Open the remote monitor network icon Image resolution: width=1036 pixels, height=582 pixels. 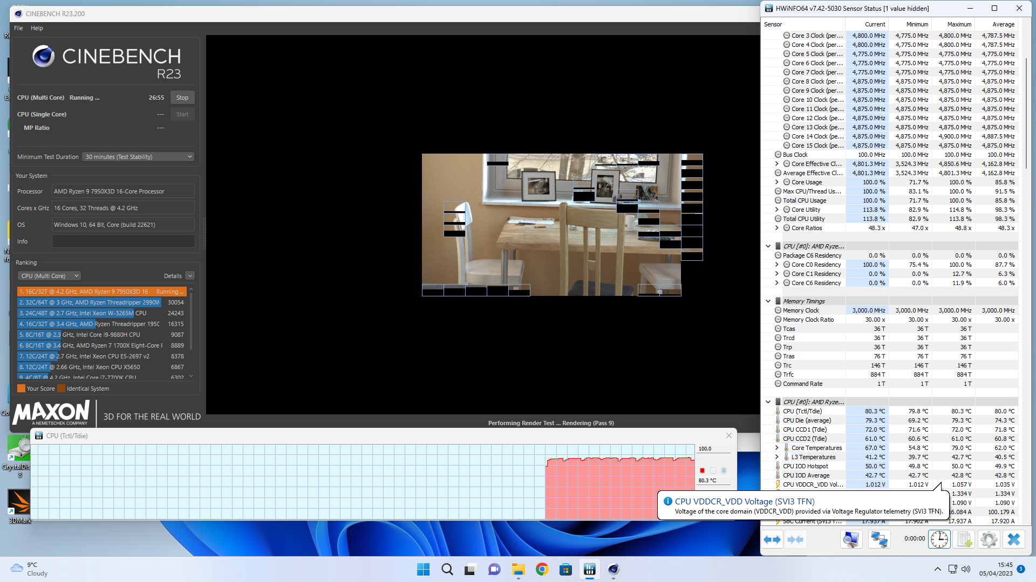(x=879, y=539)
